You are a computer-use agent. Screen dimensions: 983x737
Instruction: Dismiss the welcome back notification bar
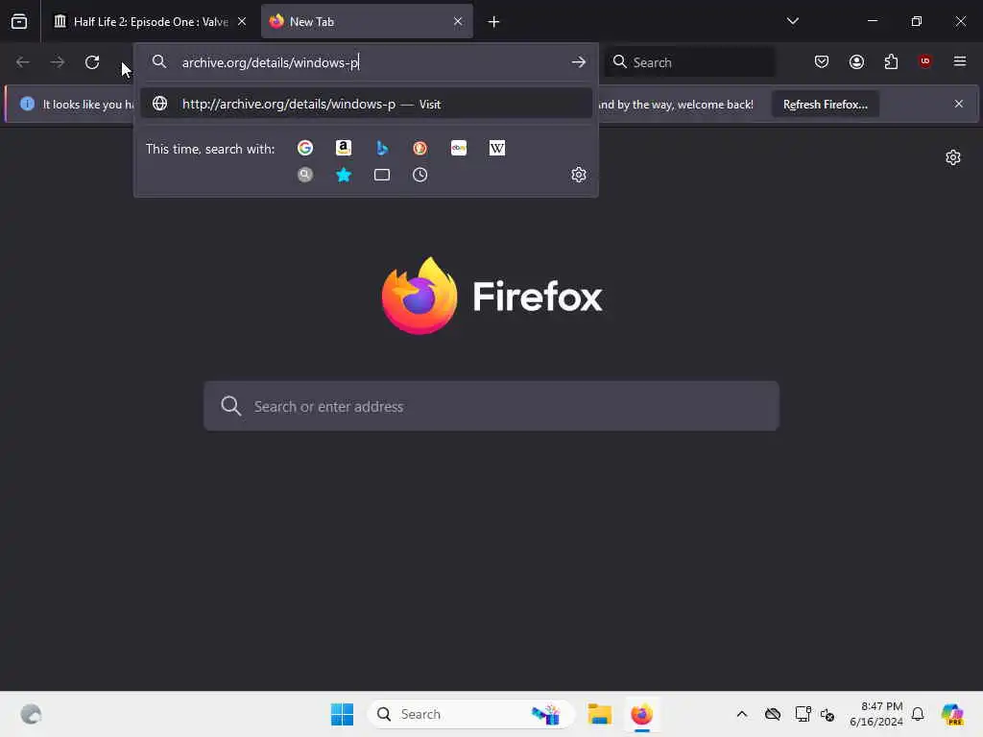click(x=959, y=104)
